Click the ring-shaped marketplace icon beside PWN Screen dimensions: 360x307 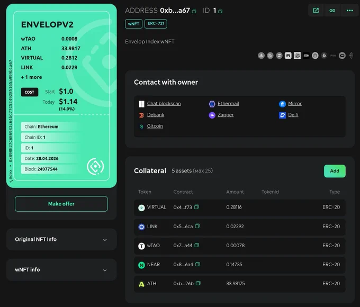point(342,56)
